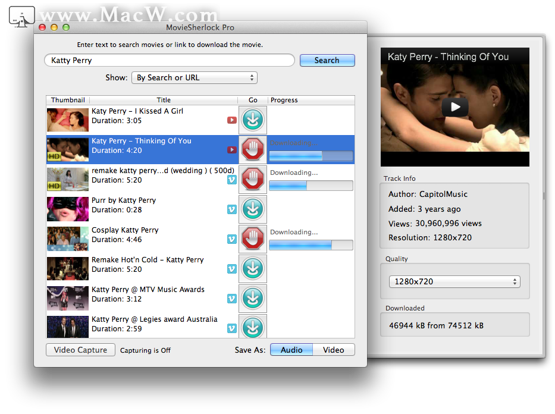Click the Progress column header
Screen dimensions: 555x414
(311, 100)
